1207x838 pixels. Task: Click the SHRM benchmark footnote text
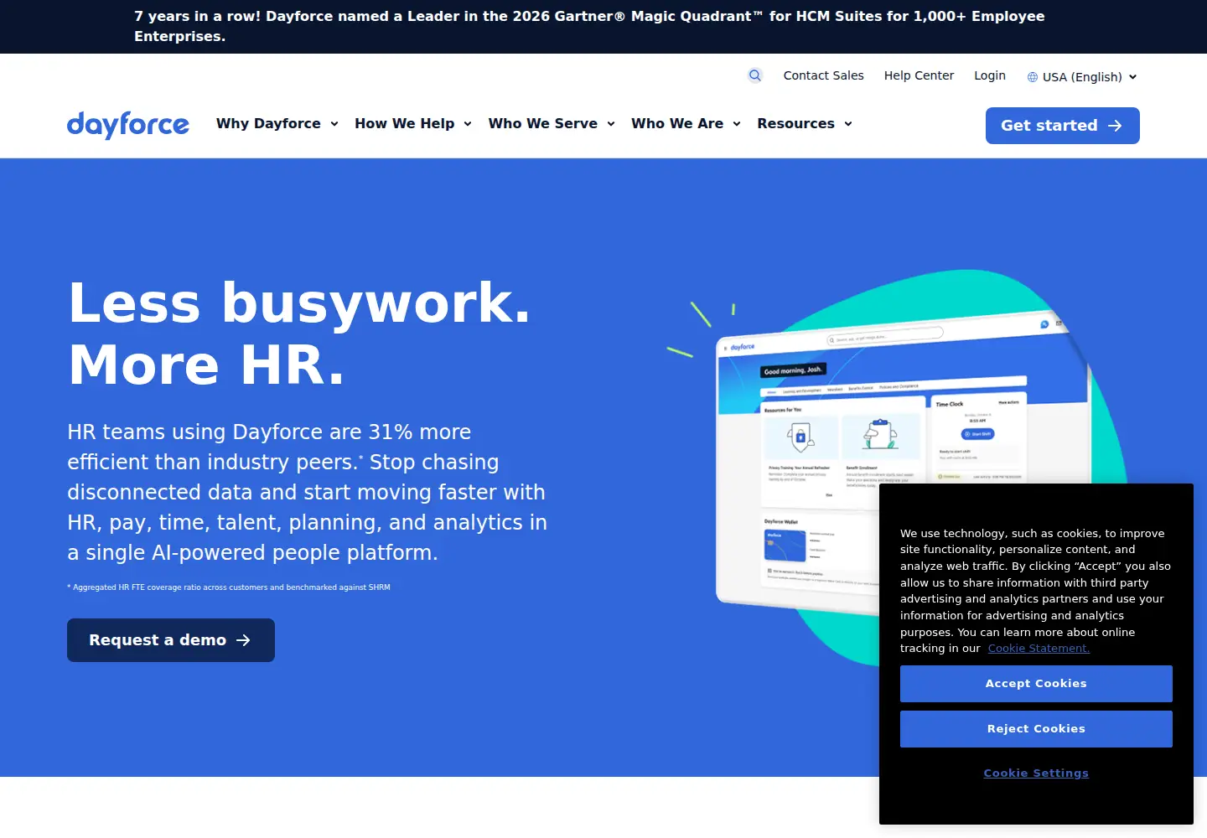[229, 587]
